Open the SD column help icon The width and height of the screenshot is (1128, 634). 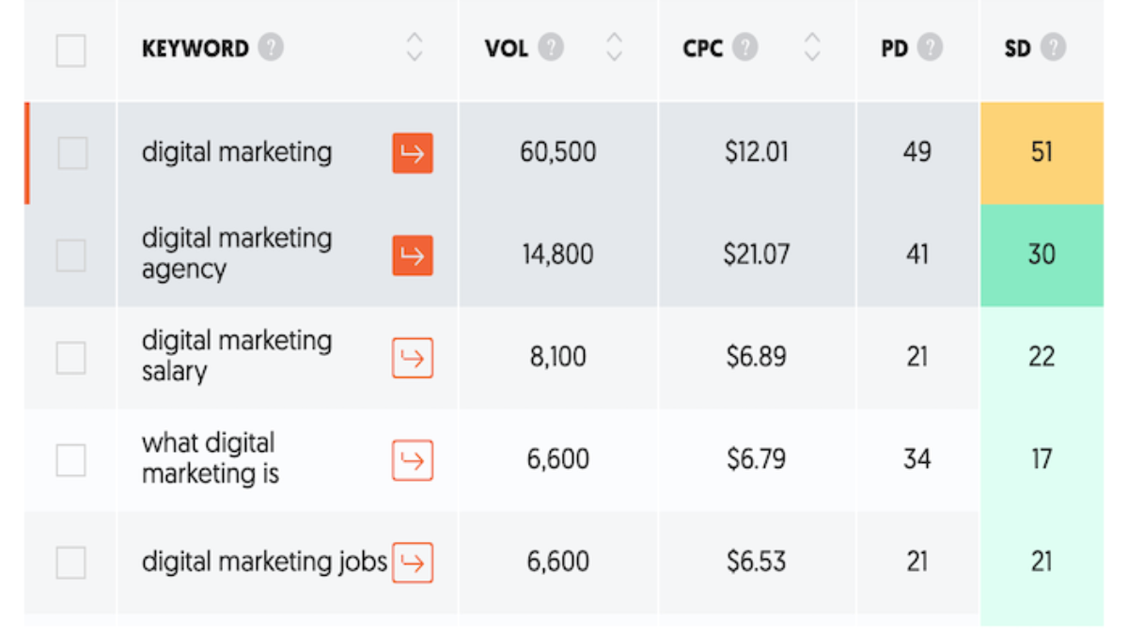1053,48
